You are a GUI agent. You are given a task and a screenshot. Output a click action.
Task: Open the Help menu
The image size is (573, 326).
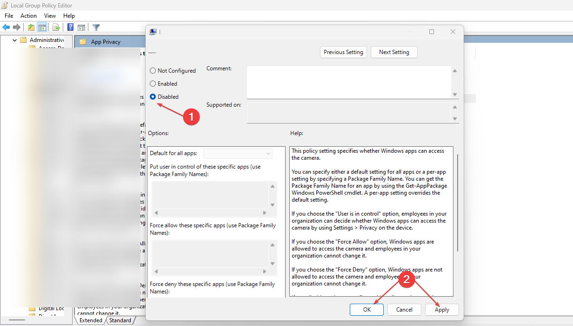tap(69, 16)
